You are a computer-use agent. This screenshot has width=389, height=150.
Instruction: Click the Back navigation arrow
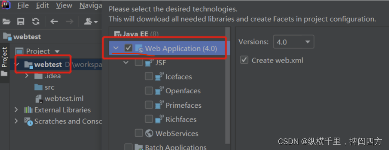tap(54, 22)
